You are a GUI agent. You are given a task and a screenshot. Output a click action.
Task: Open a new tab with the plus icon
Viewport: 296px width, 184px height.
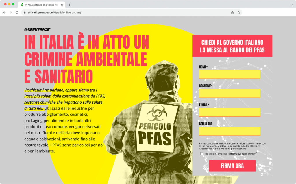69,5
